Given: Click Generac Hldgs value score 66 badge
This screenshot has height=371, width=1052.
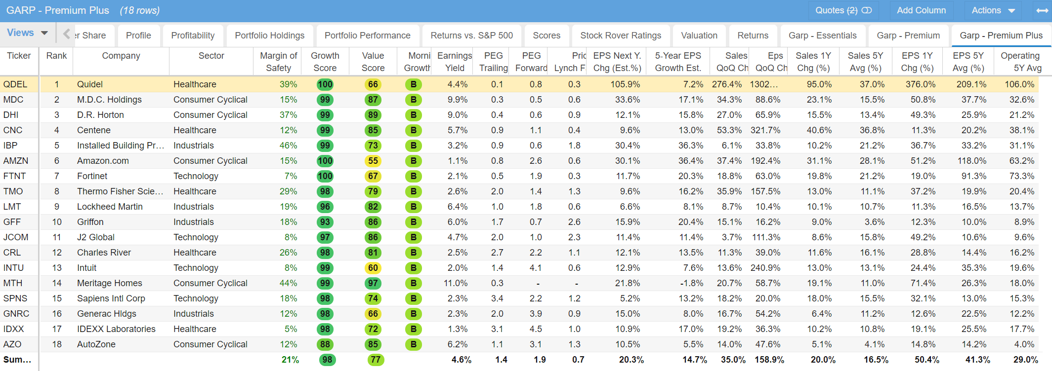Looking at the screenshot, I should [x=373, y=314].
